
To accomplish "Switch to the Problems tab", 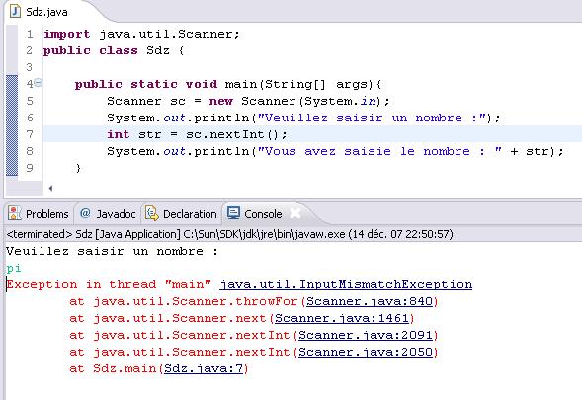I will tap(39, 214).
